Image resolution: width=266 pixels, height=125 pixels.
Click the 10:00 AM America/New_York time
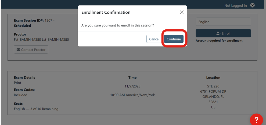pyautogui.click(x=132, y=95)
